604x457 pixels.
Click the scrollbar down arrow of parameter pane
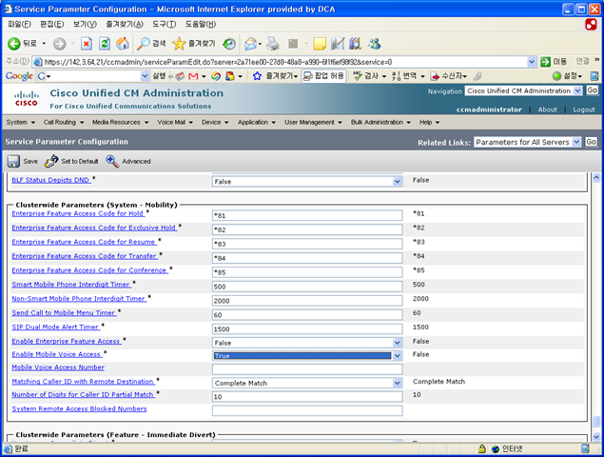[x=595, y=437]
